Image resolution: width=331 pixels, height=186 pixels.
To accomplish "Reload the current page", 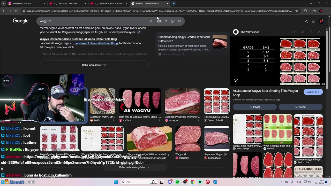I will pyautogui.click(x=16, y=11).
